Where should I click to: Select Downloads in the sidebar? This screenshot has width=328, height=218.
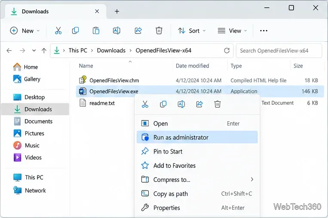pos(35,109)
